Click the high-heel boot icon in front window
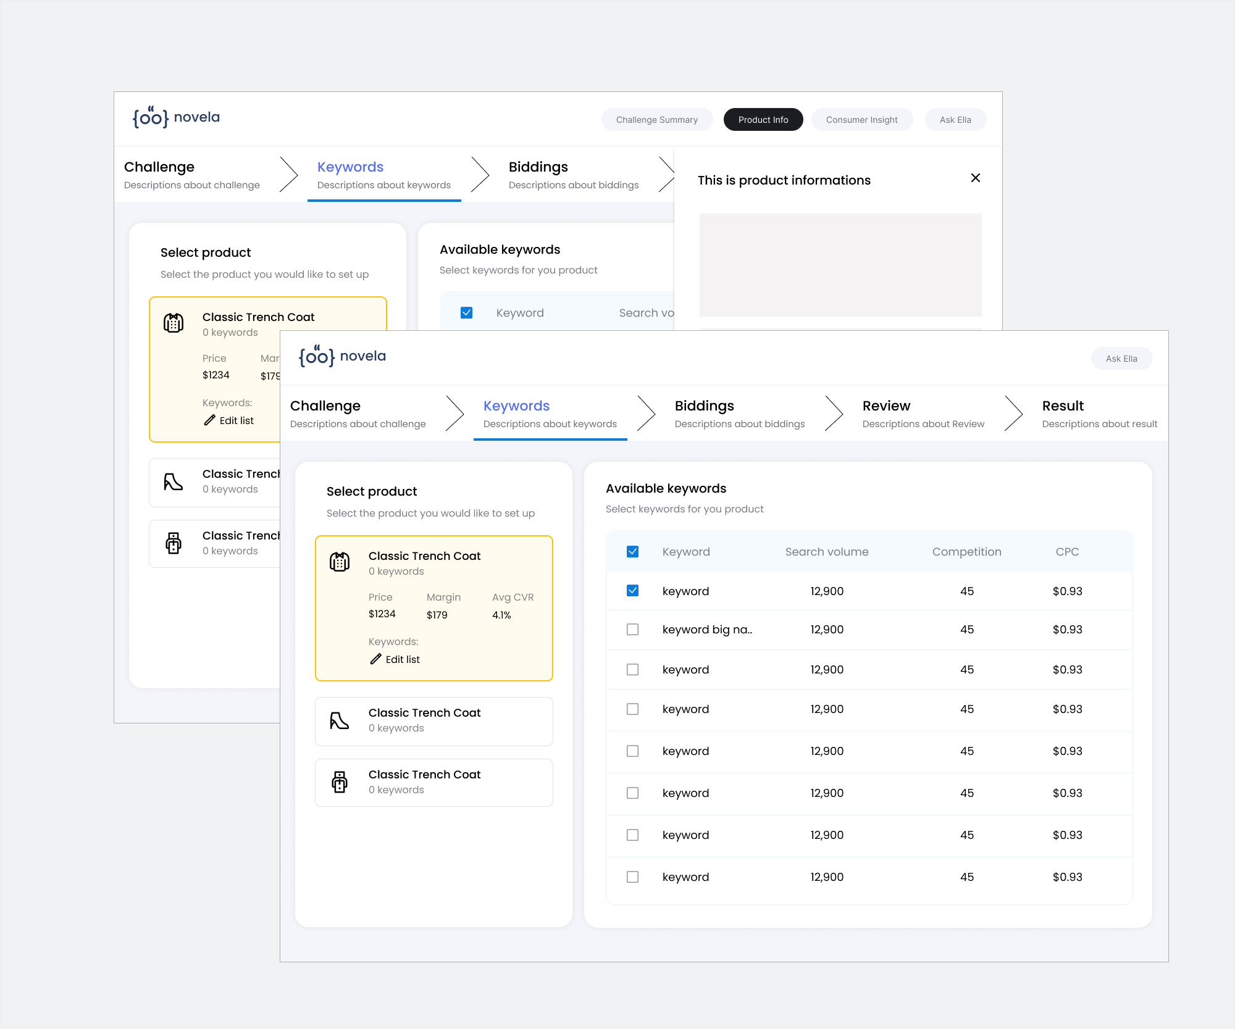The image size is (1235, 1029). coord(340,720)
